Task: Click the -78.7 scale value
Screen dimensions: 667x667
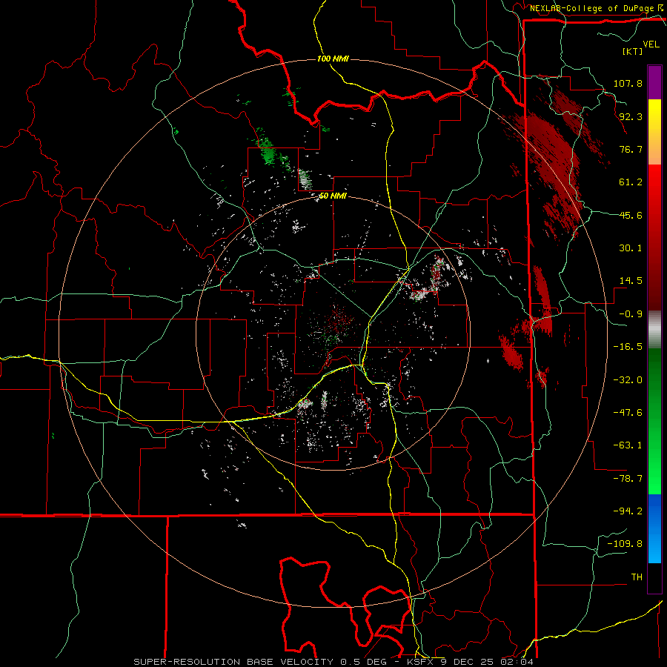Action: pos(628,479)
